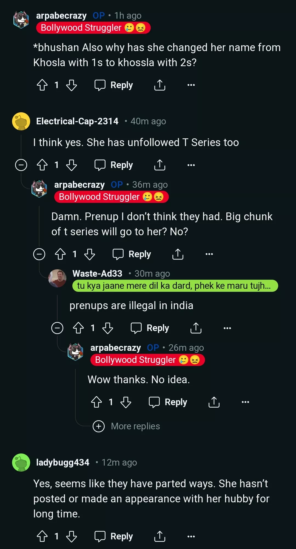Toggle downvote on Waste-Ad33's comment
Viewport: 296px width, 549px height.
(107, 328)
